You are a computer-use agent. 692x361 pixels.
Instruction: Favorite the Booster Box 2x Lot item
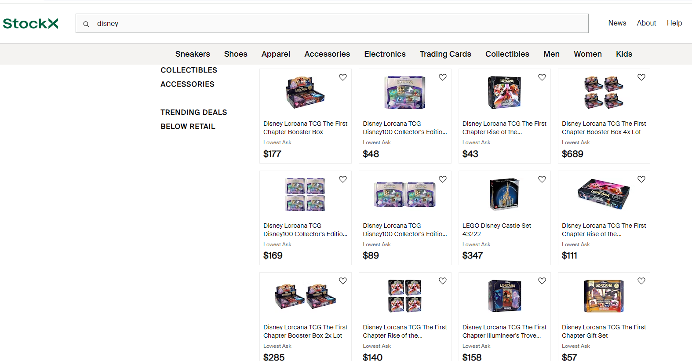(x=343, y=281)
